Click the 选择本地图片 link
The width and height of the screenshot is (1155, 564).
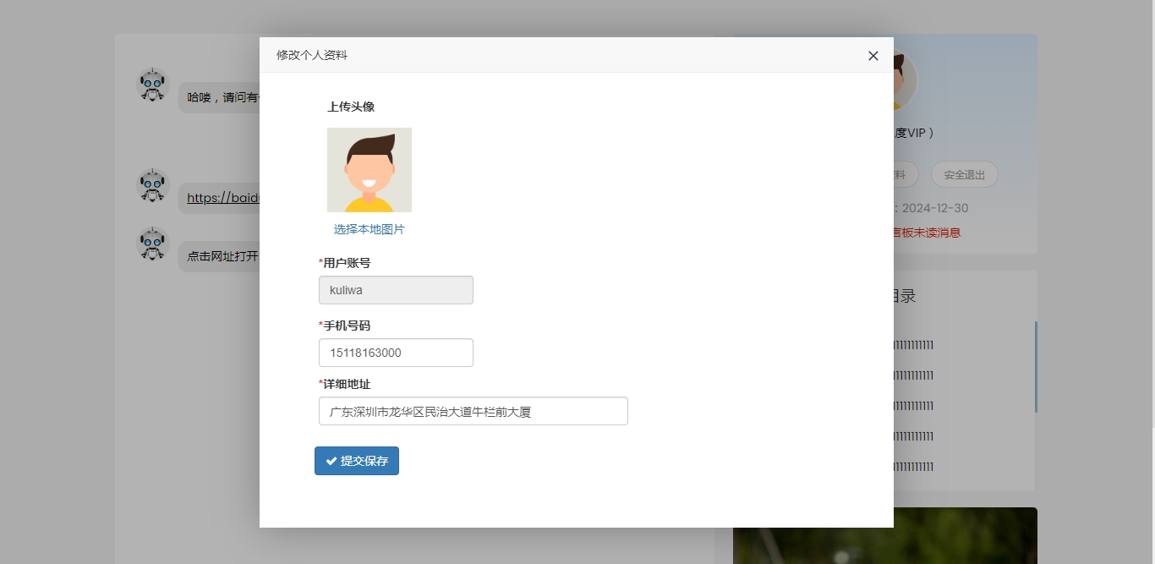pyautogui.click(x=369, y=229)
